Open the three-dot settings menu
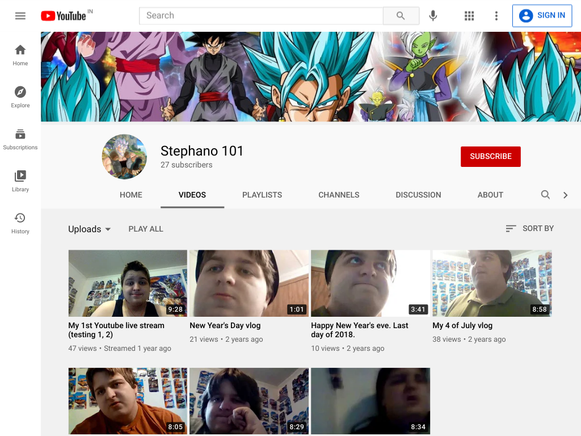The image size is (581, 436). click(496, 15)
